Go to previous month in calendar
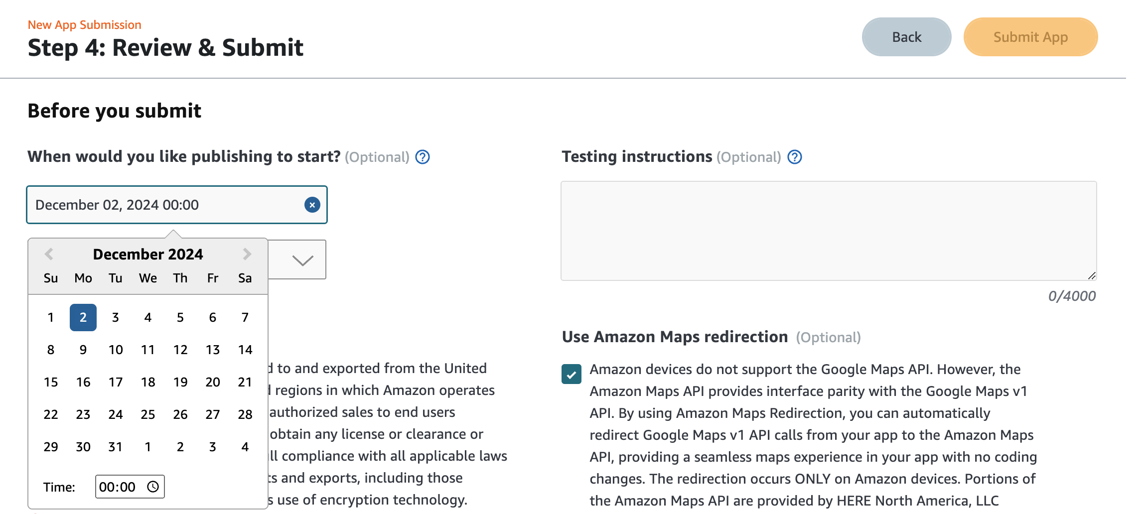Screen dimensions: 1144x514 (49, 254)
